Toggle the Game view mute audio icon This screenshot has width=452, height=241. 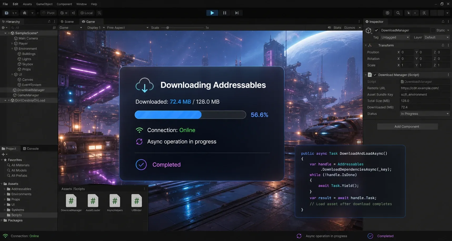coord(329,28)
